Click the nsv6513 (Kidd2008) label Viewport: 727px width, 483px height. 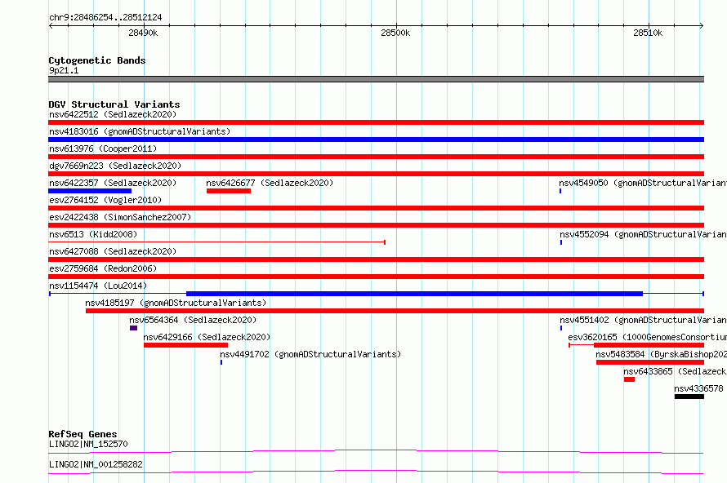pos(93,234)
